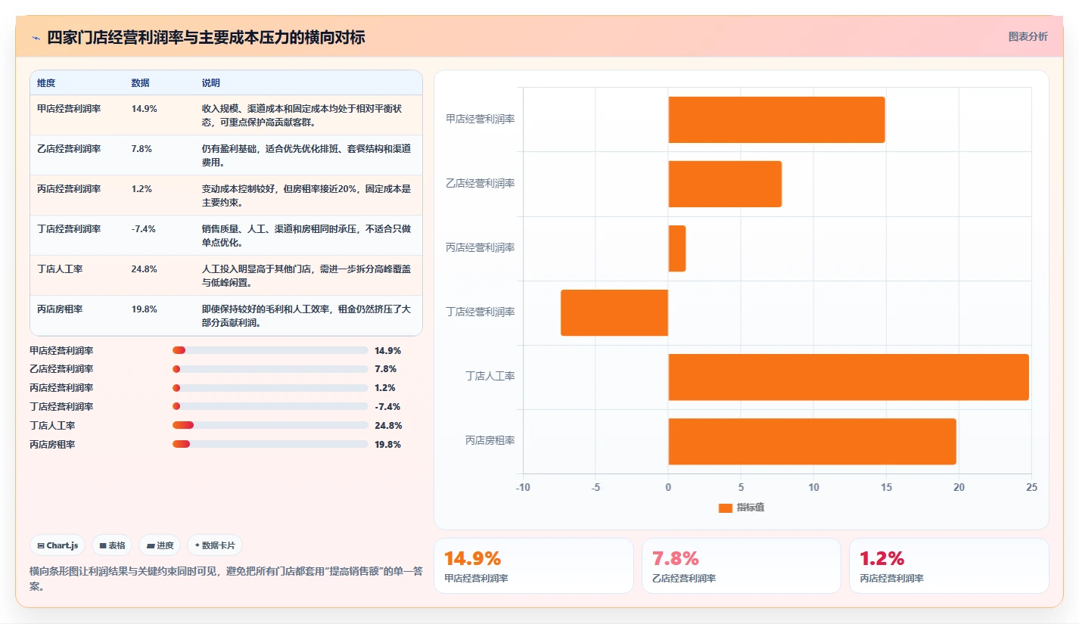Viewport: 1079px width, 624px height.
Task: Select the 进度 tag chip
Action: [x=160, y=545]
